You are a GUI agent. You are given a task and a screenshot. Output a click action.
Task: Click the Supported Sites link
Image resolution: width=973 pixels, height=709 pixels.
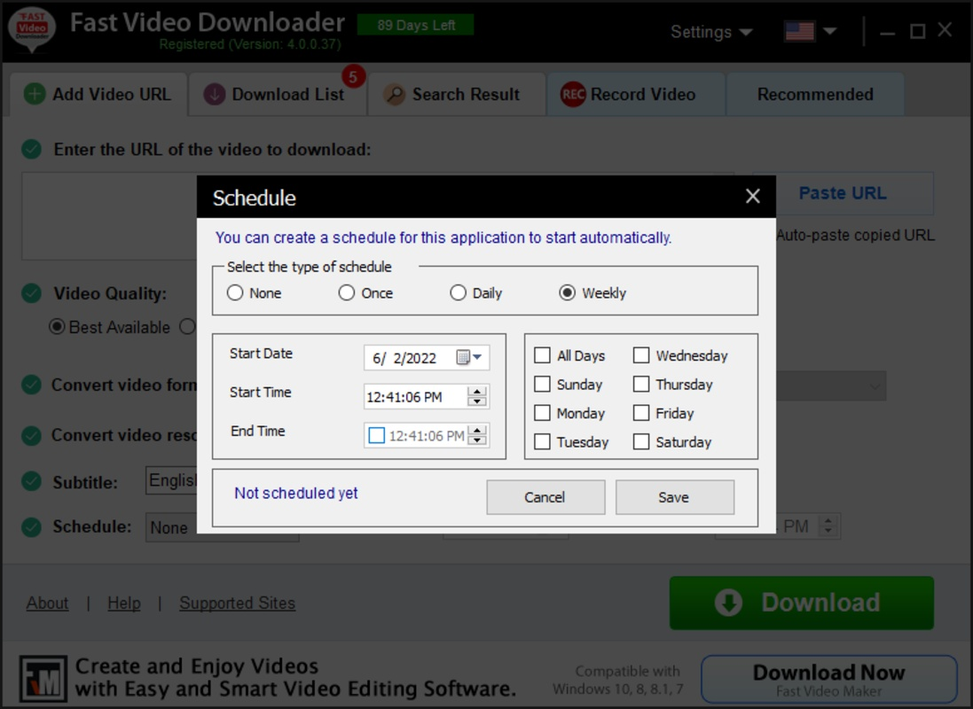(x=237, y=603)
